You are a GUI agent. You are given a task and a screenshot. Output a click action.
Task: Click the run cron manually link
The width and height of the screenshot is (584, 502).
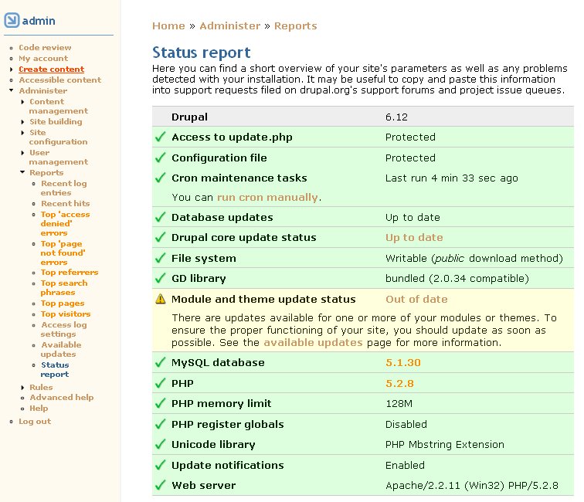pos(267,198)
